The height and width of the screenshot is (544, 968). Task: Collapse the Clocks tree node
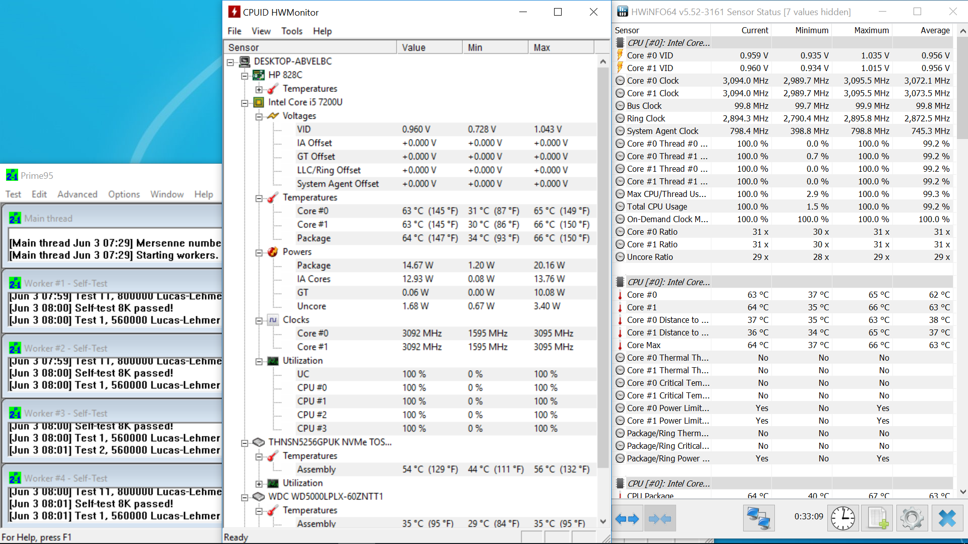(x=259, y=320)
